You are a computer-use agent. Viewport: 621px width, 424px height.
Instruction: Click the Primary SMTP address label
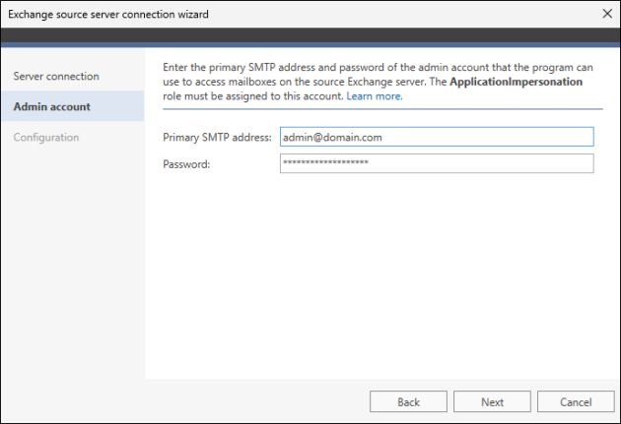pyautogui.click(x=217, y=137)
